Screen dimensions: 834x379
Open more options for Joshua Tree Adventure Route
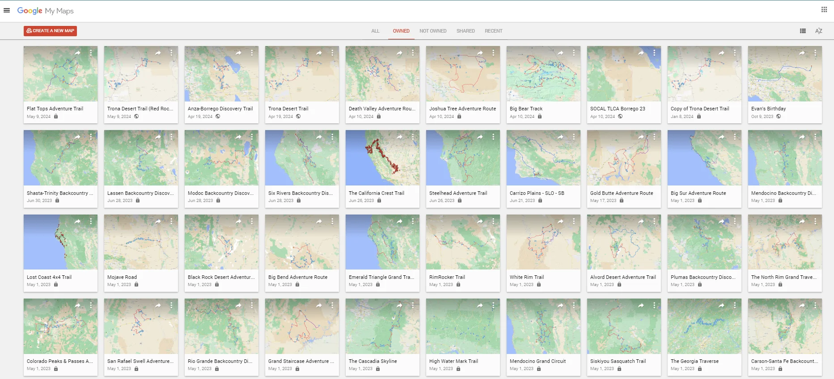click(x=493, y=53)
